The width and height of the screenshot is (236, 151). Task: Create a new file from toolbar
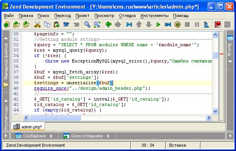coord(7,24)
